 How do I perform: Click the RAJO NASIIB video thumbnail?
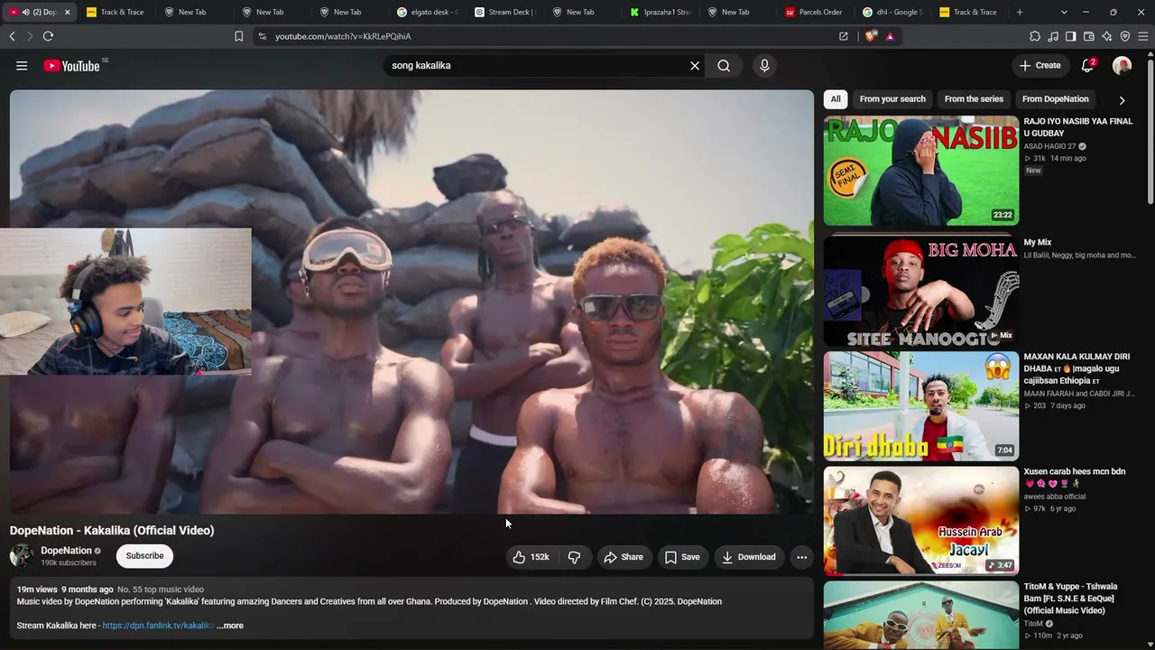pyautogui.click(x=921, y=171)
